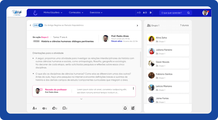
Task: Click the notification bell icon
Action: click(x=125, y=108)
